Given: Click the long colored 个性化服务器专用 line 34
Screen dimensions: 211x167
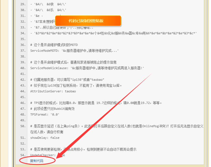Looking at the screenshot, I should point(113,33).
